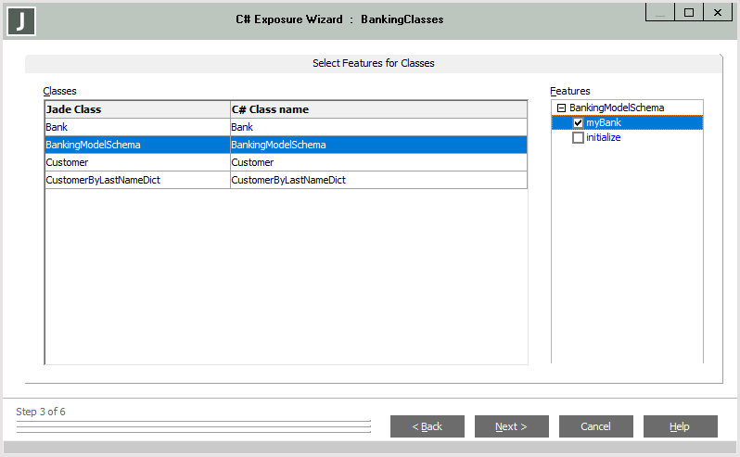Click the J application icon in title bar

(21, 20)
